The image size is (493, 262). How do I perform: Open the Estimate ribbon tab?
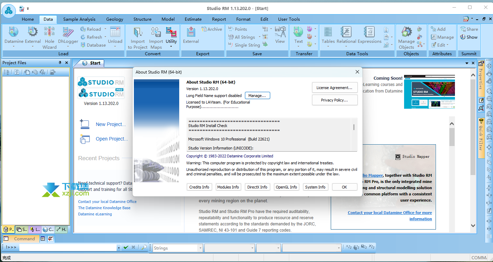(193, 19)
